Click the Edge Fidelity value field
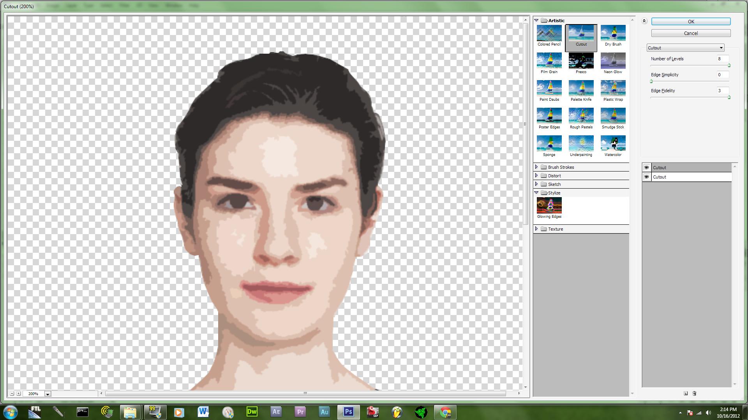This screenshot has width=748, height=420. click(722, 91)
